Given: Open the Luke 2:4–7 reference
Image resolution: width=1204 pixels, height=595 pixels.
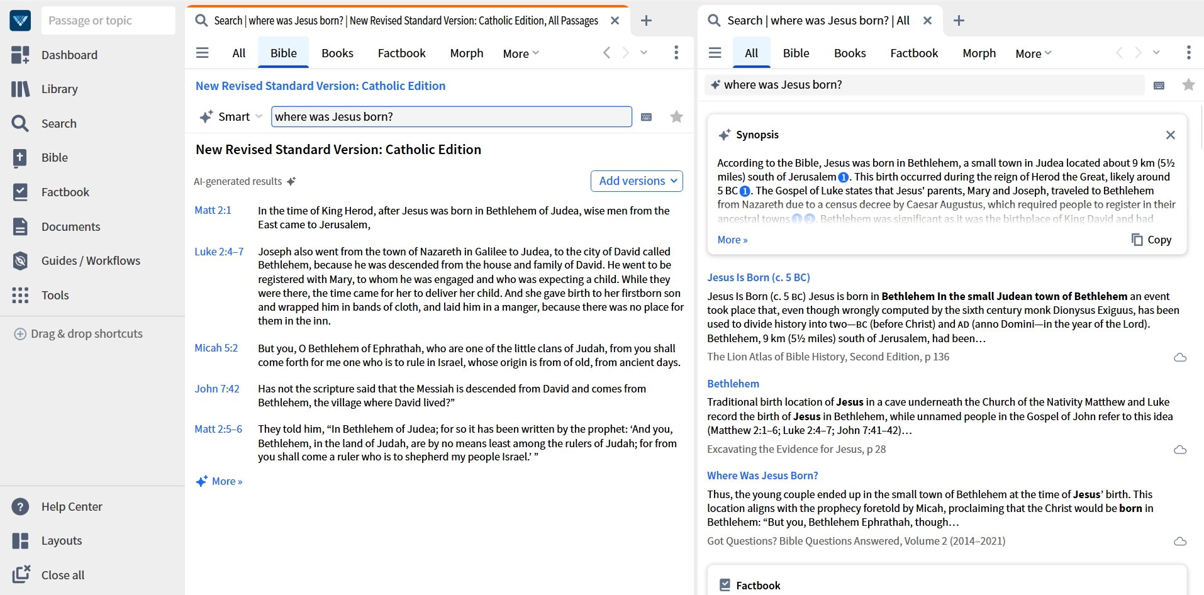Looking at the screenshot, I should tap(219, 252).
